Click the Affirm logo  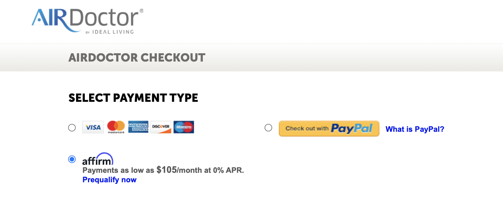[98, 159]
